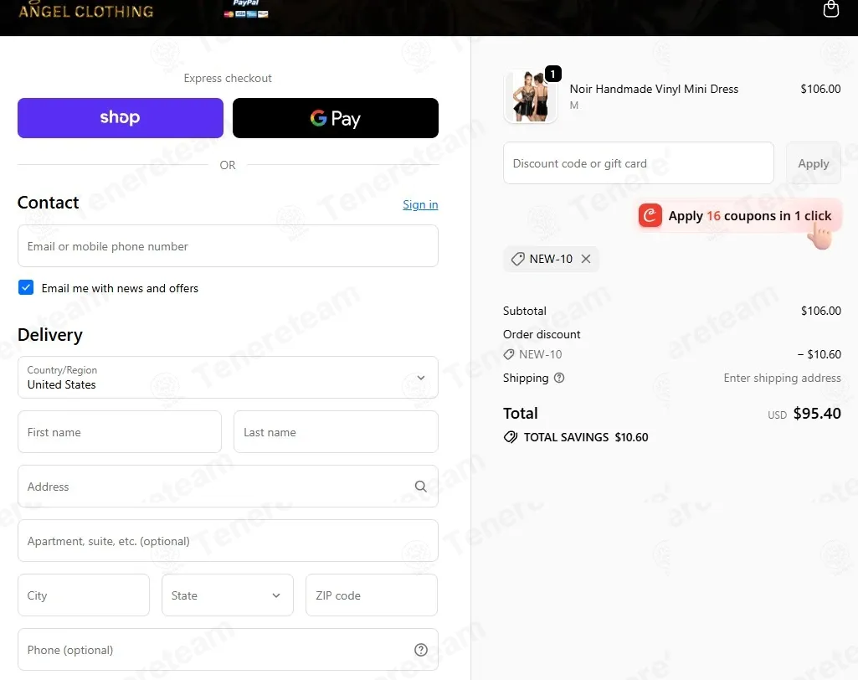The height and width of the screenshot is (680, 858).
Task: Open the State dropdown
Action: pos(228,595)
